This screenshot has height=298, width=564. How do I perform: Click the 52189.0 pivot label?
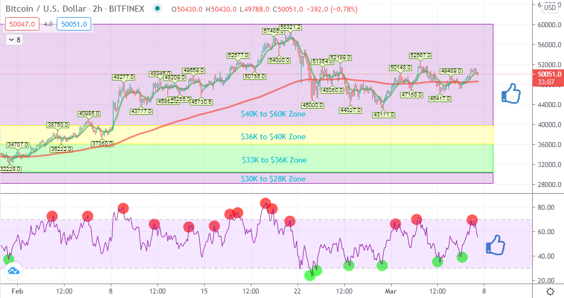pos(340,58)
